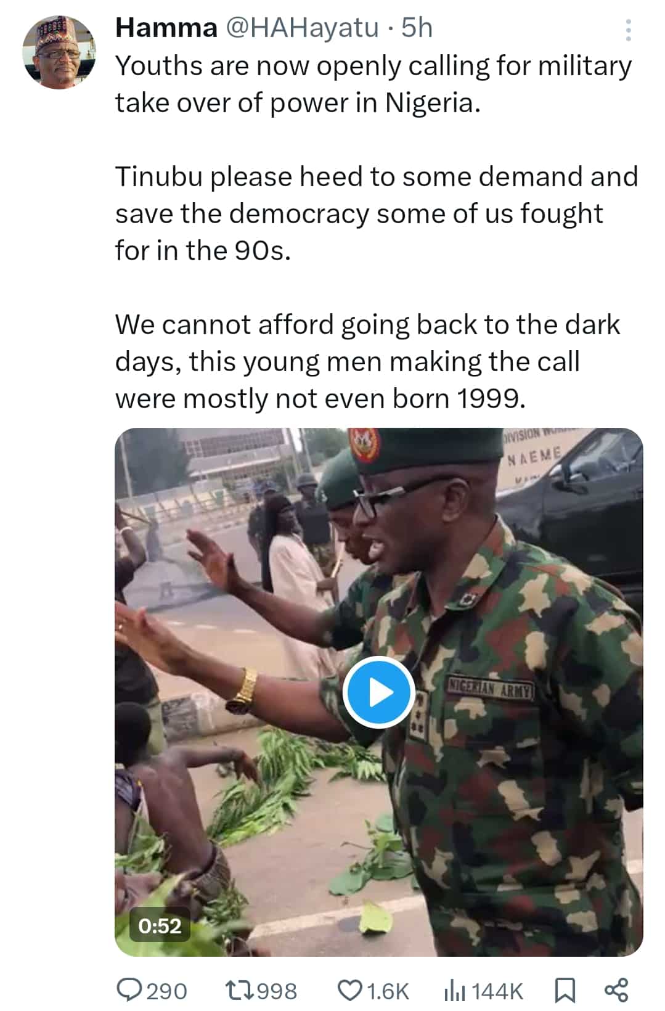Click the 'Tinubu please heed' paragraph text
This screenshot has width=665, height=1011.
pyautogui.click(x=377, y=213)
